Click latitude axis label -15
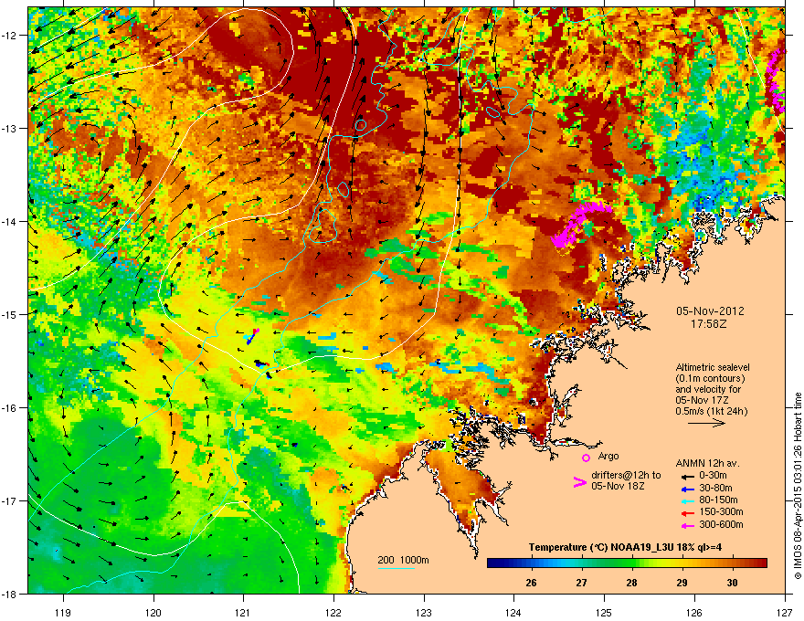Screen dimensions: 804x621 [10, 314]
